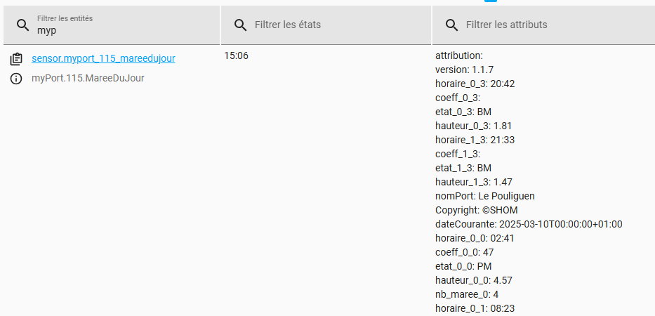Click the "Filtrer les attributs" field
Viewport: 655px width, 316px height.
(x=548, y=25)
